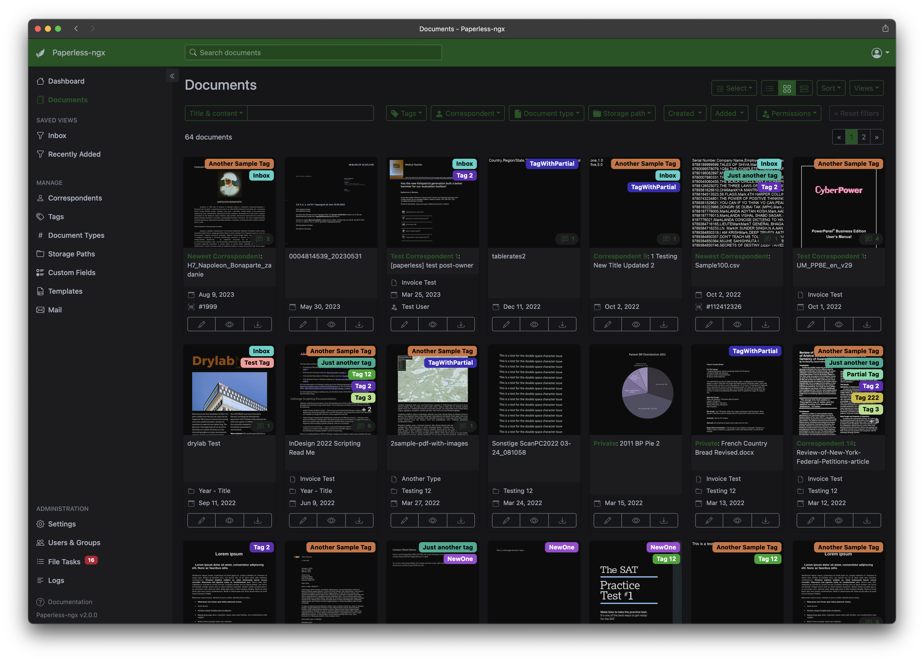924x661 pixels.
Task: Click the Search documents field
Action: coord(313,52)
